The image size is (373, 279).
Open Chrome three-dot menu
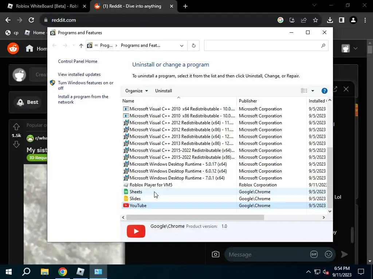pos(365,20)
